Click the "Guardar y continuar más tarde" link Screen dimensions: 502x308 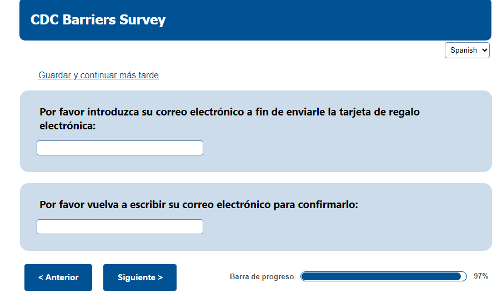pos(98,75)
